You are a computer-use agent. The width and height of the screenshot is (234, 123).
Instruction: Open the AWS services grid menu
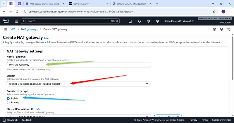16,21
